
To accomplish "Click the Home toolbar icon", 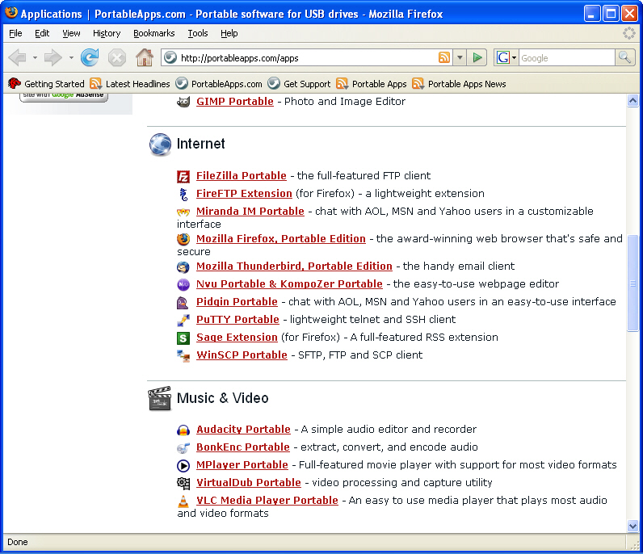I will pyautogui.click(x=145, y=57).
